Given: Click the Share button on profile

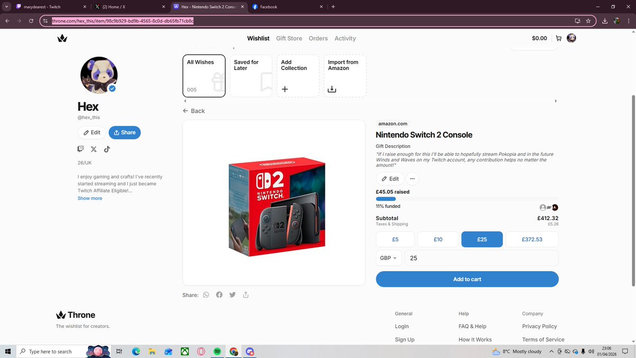Looking at the screenshot, I should click(x=125, y=133).
